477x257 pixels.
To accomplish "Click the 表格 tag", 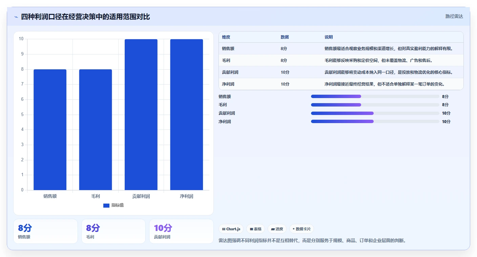I will (255, 229).
